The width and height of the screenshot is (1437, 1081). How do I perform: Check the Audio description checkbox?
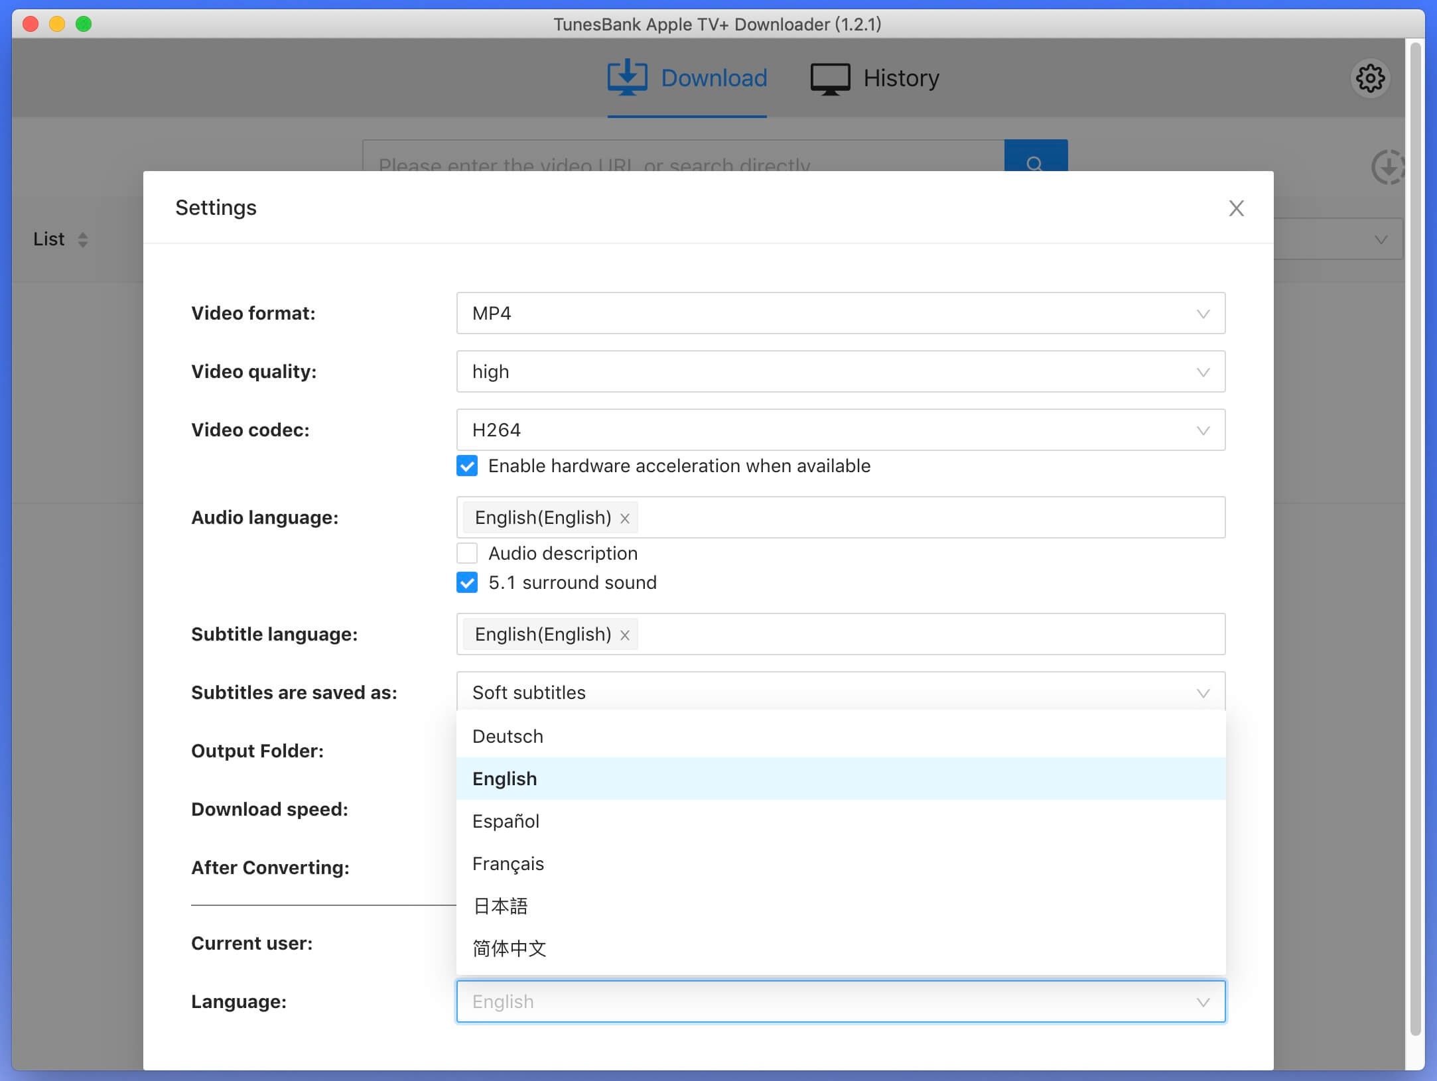pyautogui.click(x=467, y=553)
